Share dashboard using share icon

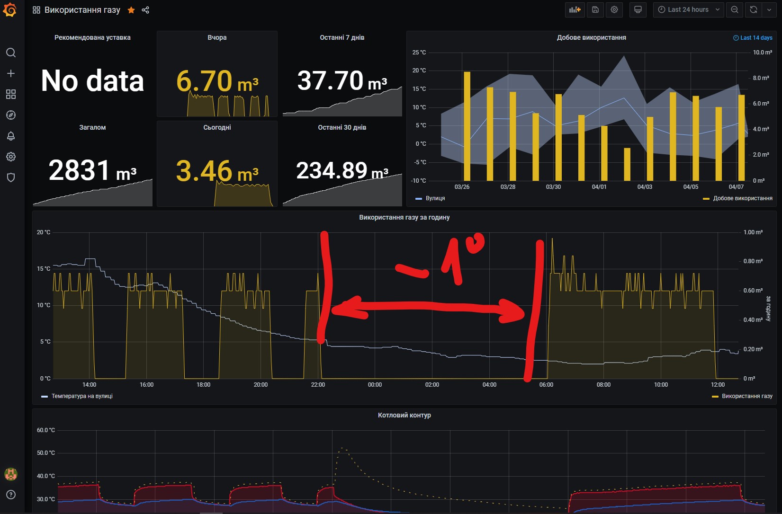(145, 10)
